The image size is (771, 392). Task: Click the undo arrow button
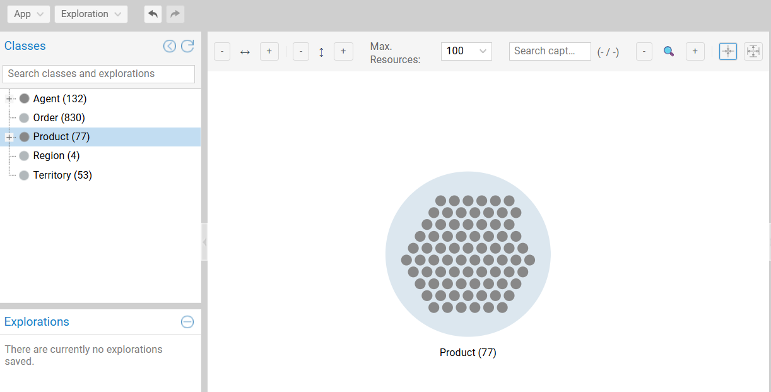153,14
